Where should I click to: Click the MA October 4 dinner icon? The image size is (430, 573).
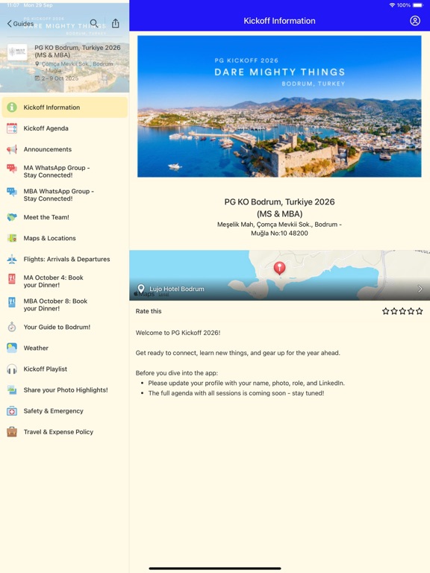pyautogui.click(x=12, y=279)
